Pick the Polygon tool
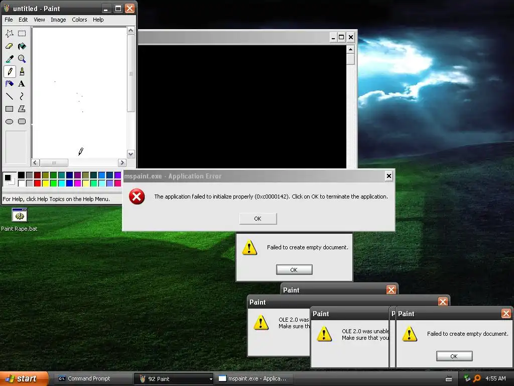Viewport: 514px width, 386px height. 22,109
